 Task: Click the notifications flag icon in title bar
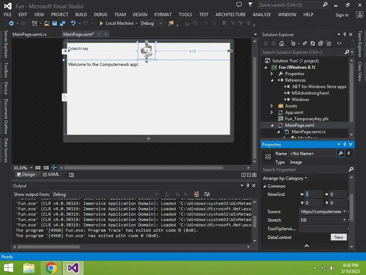pos(250,5)
